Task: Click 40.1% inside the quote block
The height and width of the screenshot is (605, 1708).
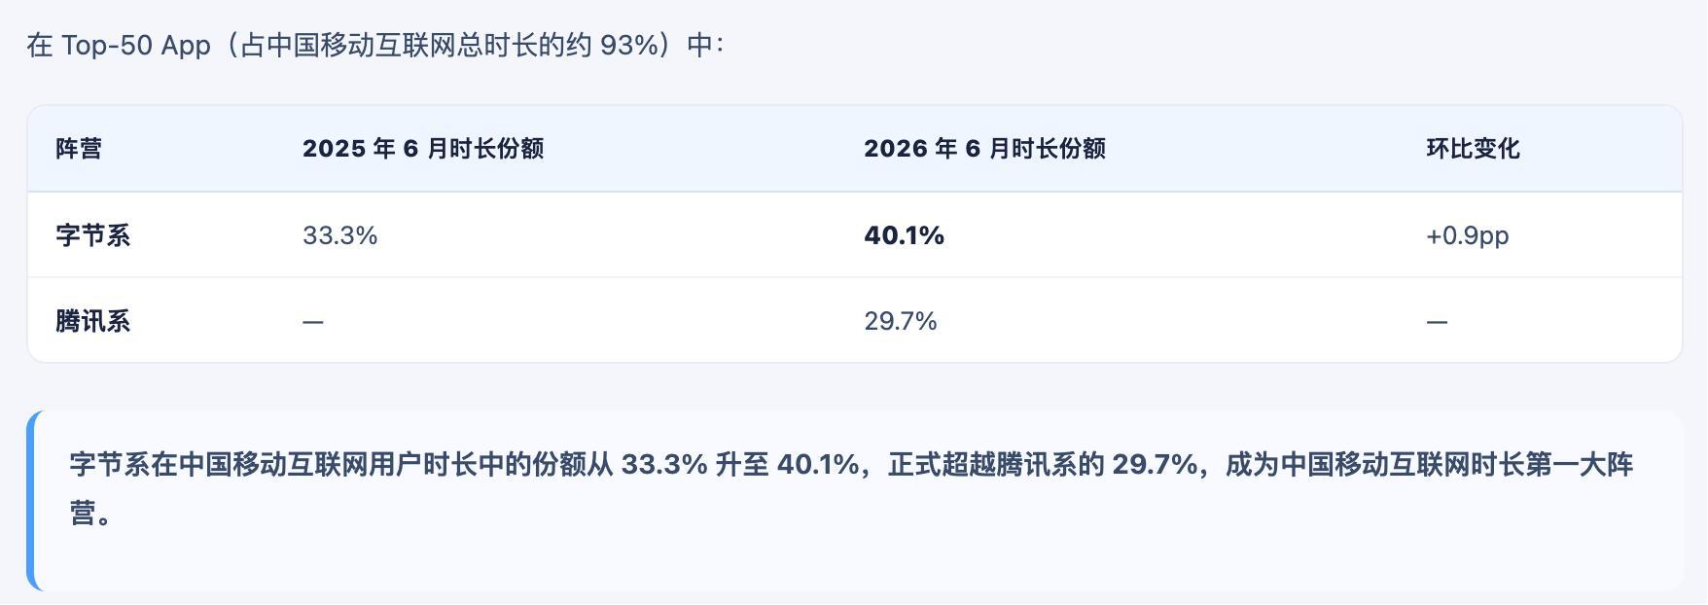Action: pyautogui.click(x=818, y=464)
